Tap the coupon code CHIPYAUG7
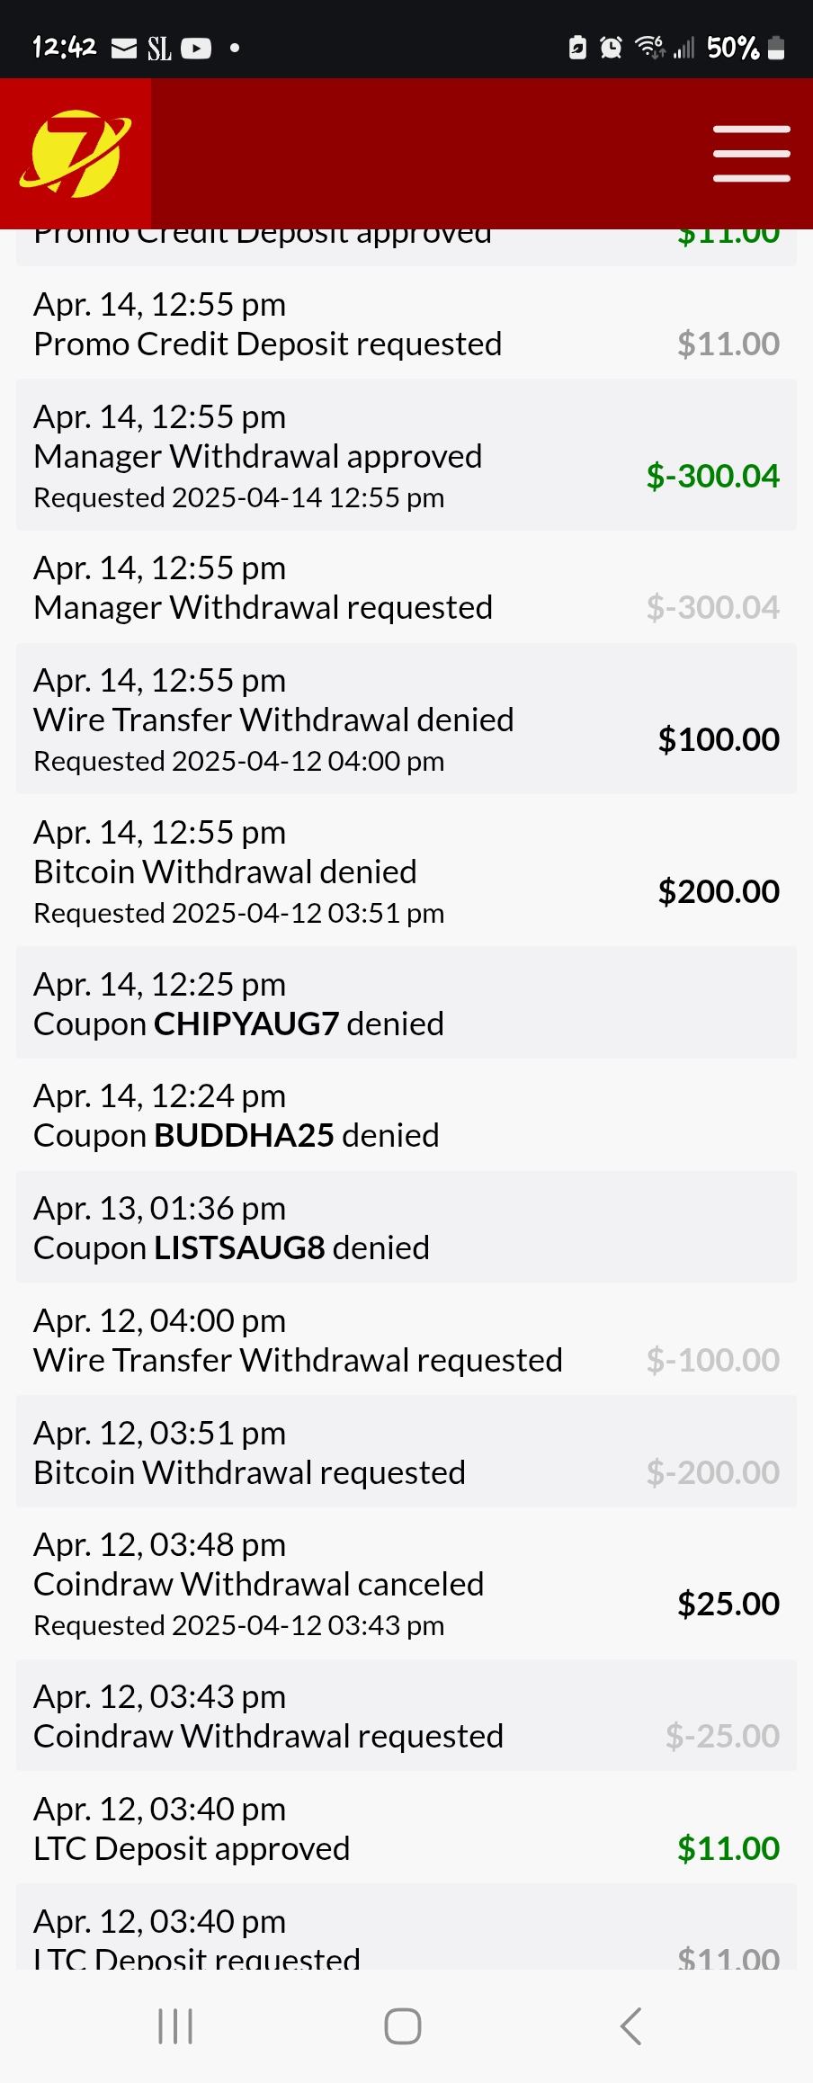The image size is (813, 2083). tap(246, 1024)
